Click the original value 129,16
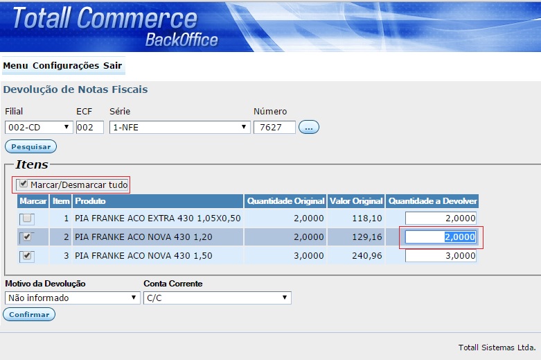Viewport: 541px width, 360px height. [367, 237]
